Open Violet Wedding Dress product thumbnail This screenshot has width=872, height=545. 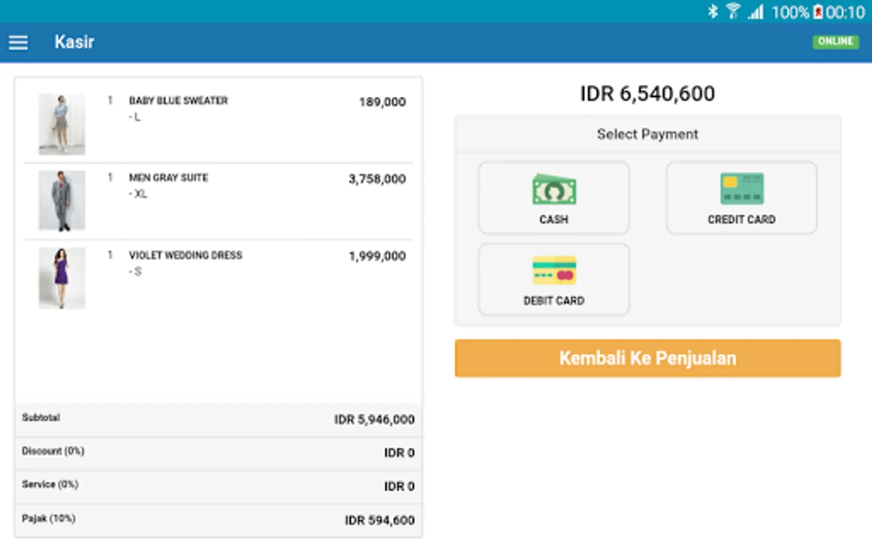pos(62,278)
